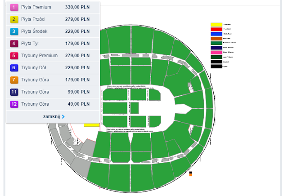Click the red number 5 category icon
This screenshot has width=288, height=196.
click(14, 56)
